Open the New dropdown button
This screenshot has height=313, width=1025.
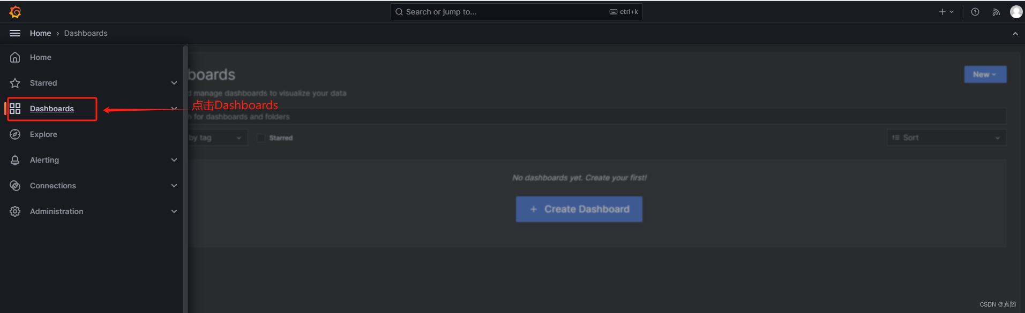(985, 74)
